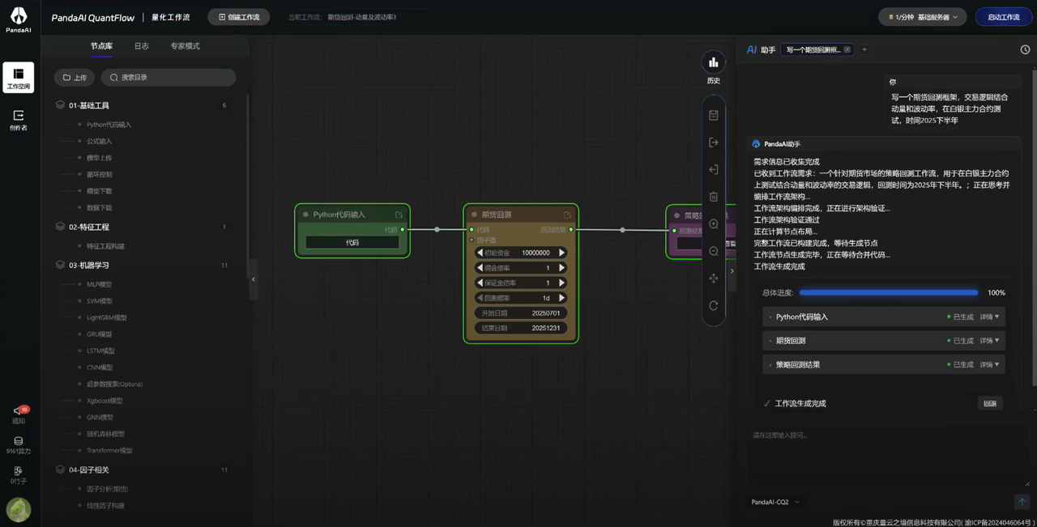Click the 9161算力 compute power icon
Screen dimensions: 1037x527
coord(19,441)
